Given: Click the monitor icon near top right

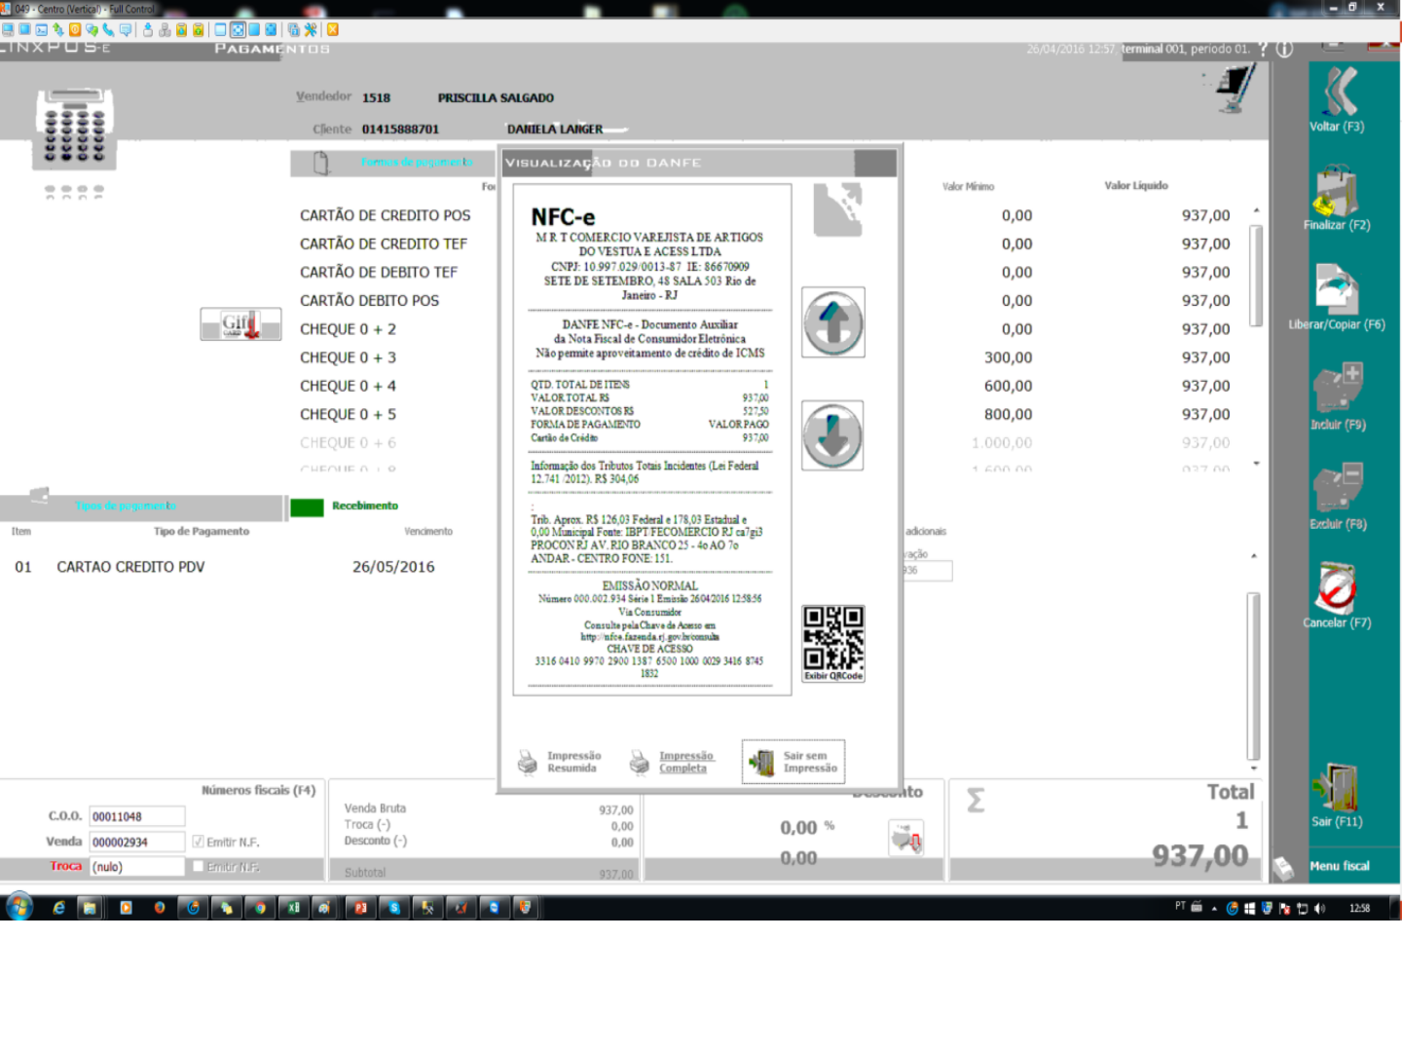Looking at the screenshot, I should pos(1236,90).
